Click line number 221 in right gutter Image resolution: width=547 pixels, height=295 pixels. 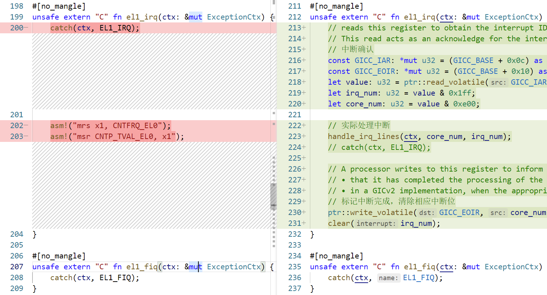(295, 115)
